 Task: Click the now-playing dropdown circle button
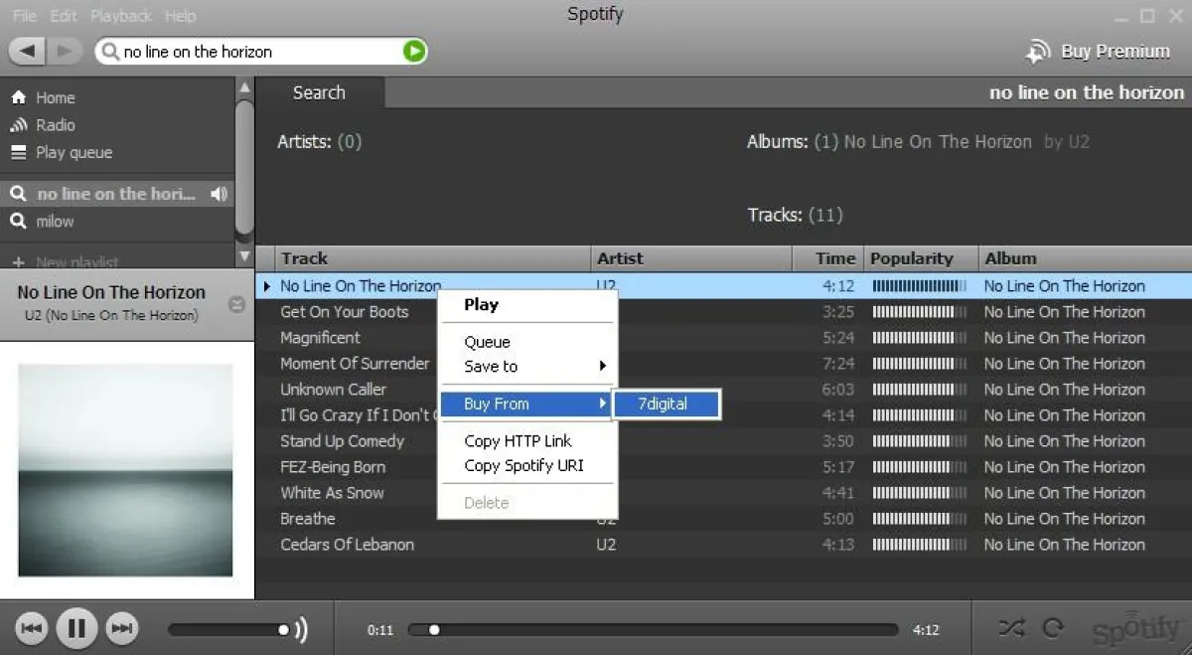coord(236,304)
